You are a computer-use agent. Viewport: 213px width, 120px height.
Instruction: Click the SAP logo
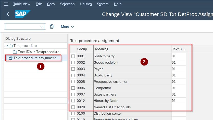[23, 14]
